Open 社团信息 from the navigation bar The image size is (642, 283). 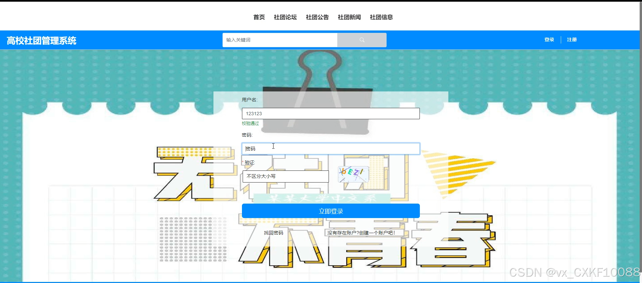[x=381, y=17]
